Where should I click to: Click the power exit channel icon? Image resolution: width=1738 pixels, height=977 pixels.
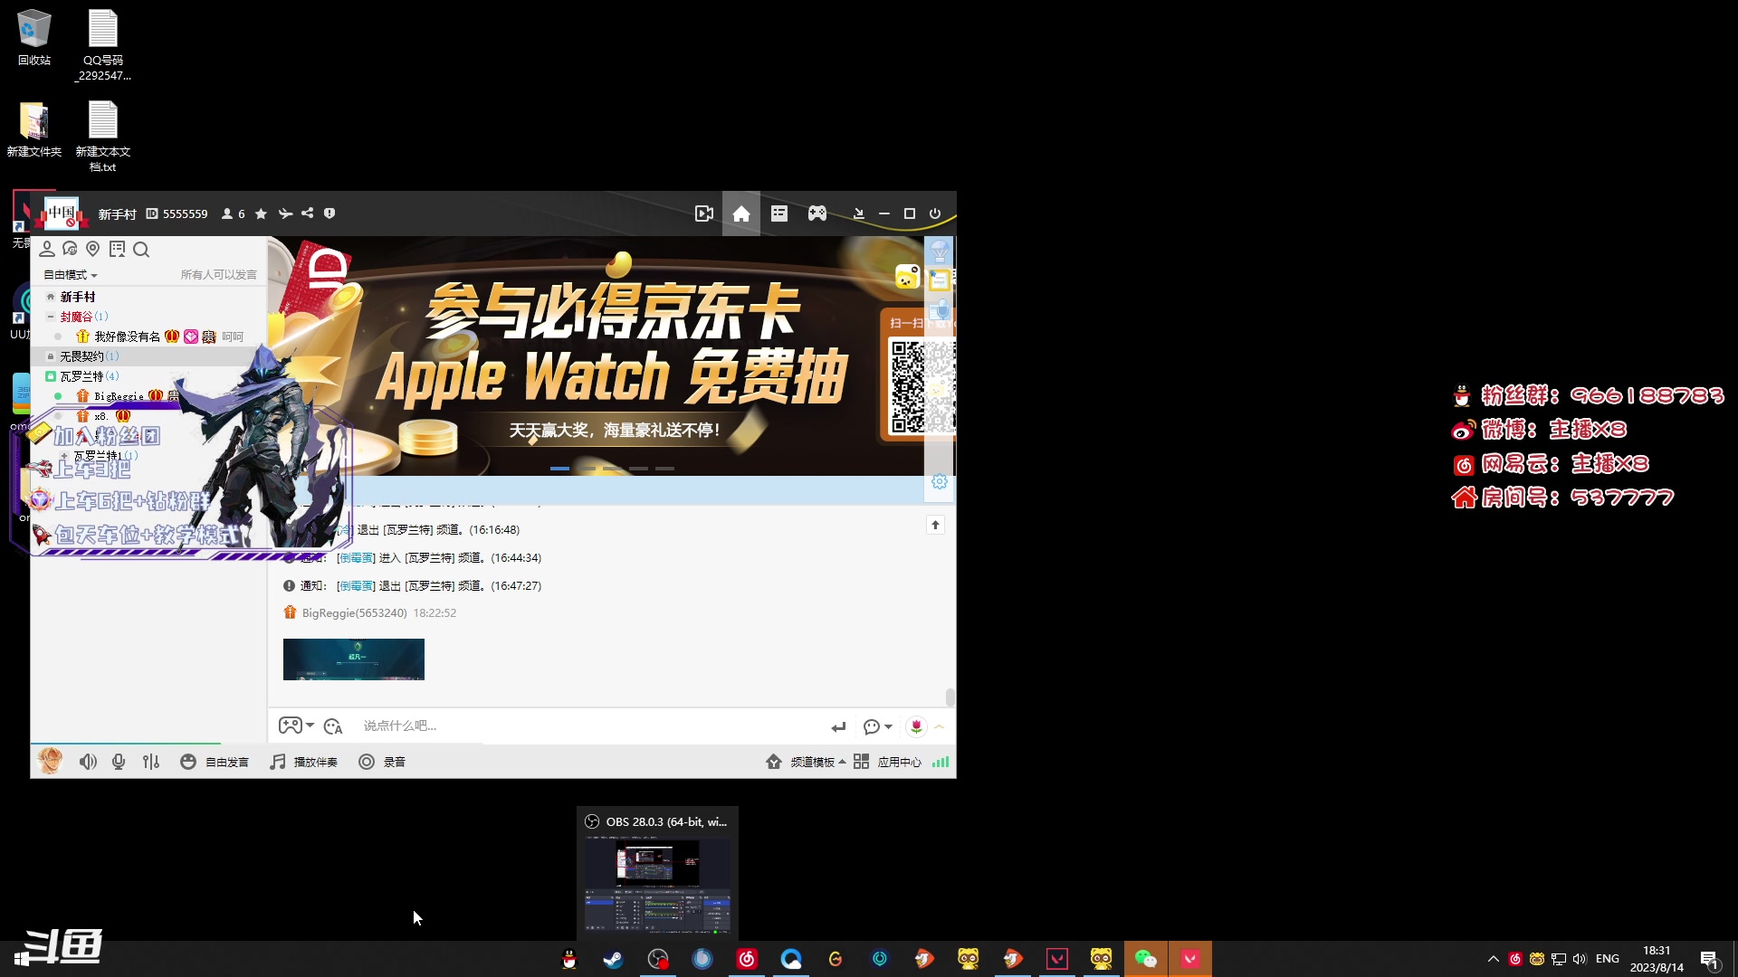pyautogui.click(x=935, y=213)
